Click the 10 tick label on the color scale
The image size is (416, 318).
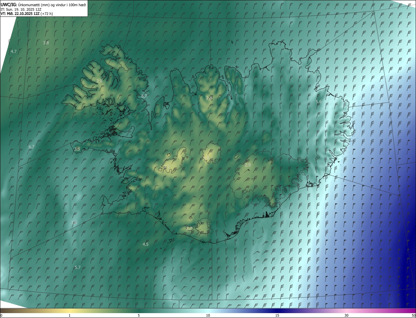coord(208,315)
